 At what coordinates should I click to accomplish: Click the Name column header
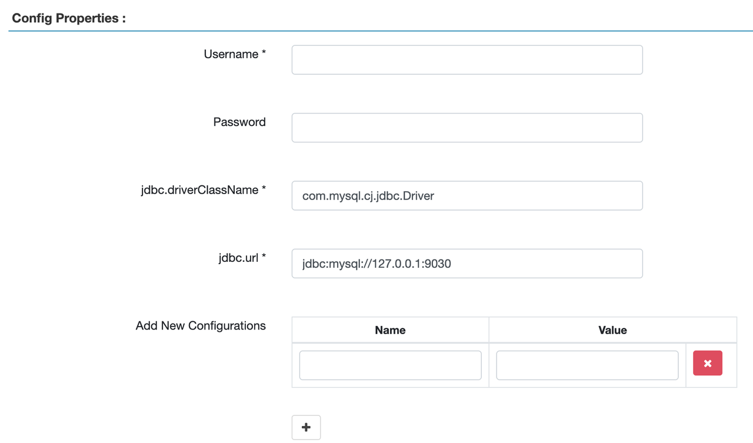(390, 330)
